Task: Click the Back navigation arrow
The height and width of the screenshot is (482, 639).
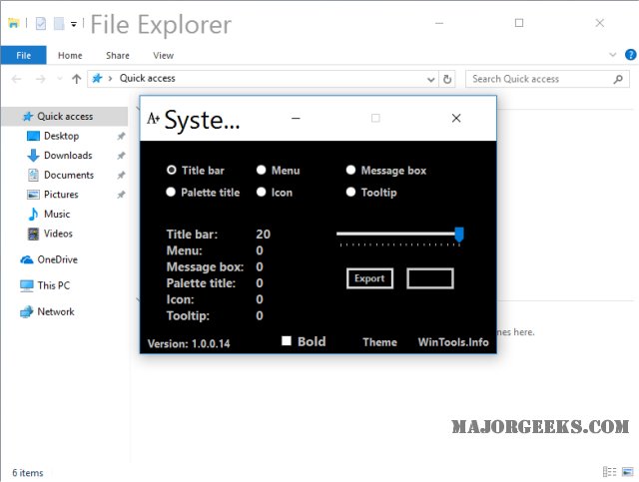Action: pyautogui.click(x=16, y=79)
